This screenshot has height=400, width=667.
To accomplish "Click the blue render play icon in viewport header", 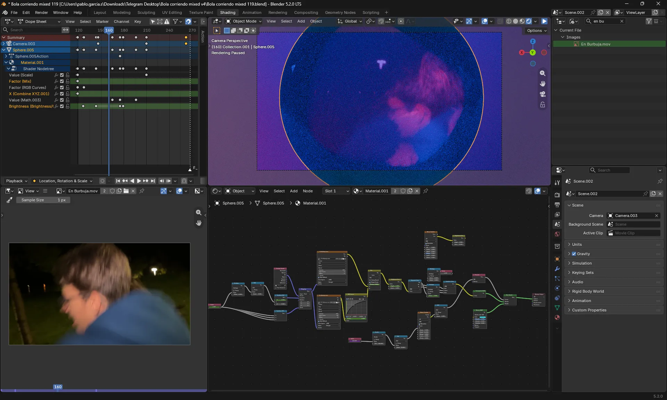I will click(x=544, y=21).
